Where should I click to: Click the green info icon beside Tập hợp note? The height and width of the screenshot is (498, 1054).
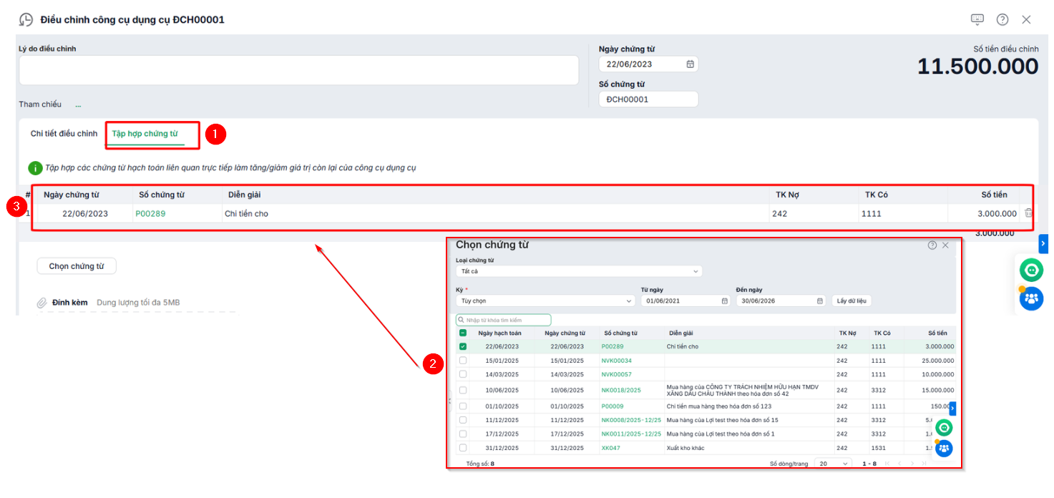click(x=35, y=168)
